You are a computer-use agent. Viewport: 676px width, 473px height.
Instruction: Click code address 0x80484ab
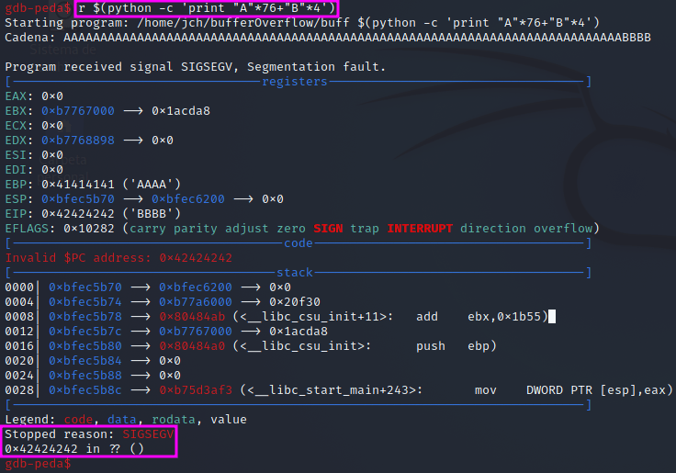(x=192, y=317)
